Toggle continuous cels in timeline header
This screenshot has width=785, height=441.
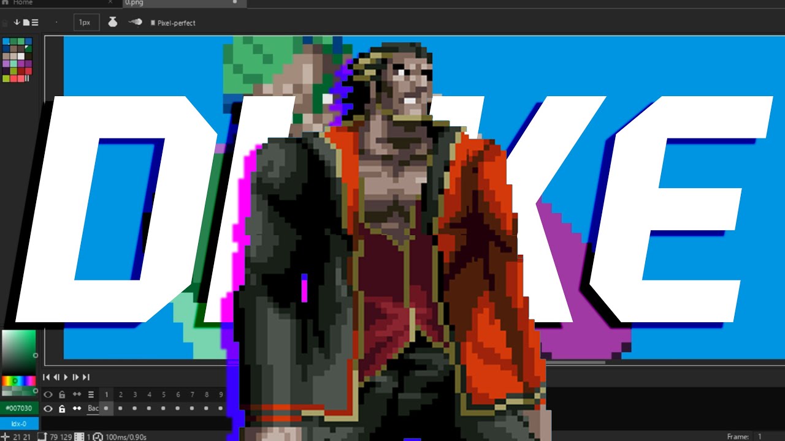click(77, 394)
